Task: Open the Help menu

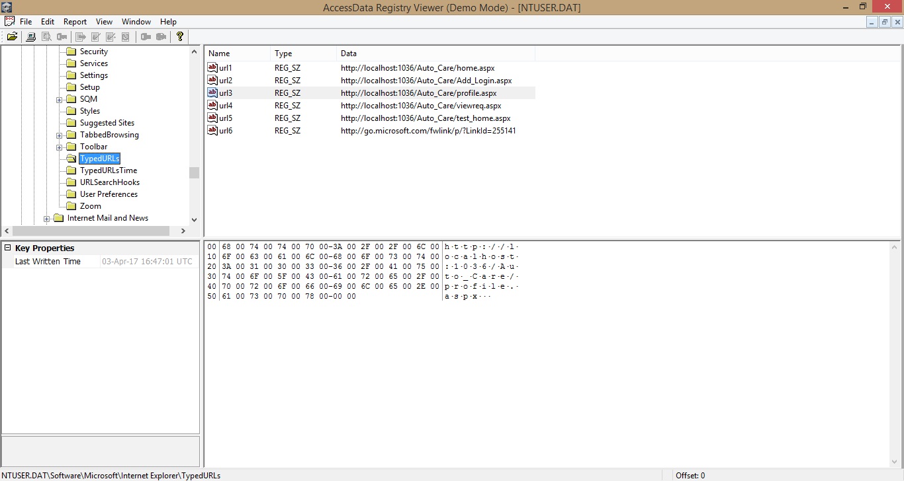Action: point(168,21)
